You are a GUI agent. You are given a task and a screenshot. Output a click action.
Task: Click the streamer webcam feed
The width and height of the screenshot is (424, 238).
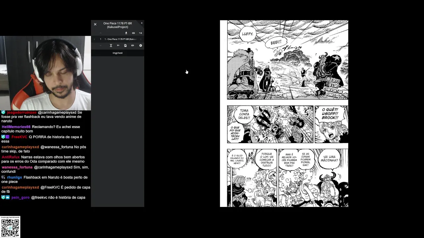tap(45, 73)
